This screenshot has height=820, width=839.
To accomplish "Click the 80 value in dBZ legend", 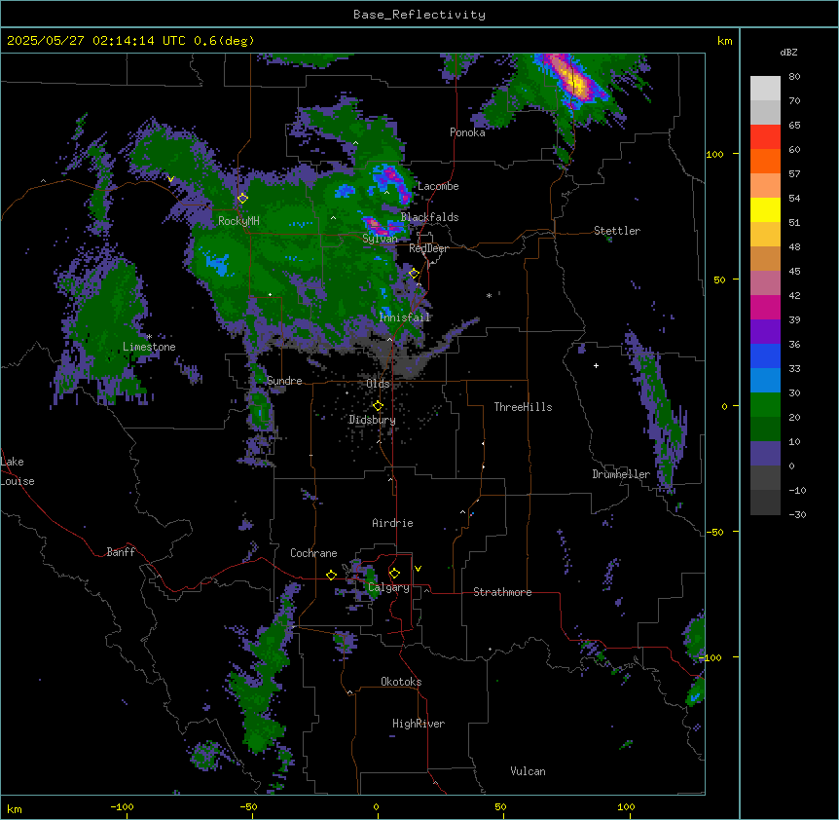I will click(794, 77).
